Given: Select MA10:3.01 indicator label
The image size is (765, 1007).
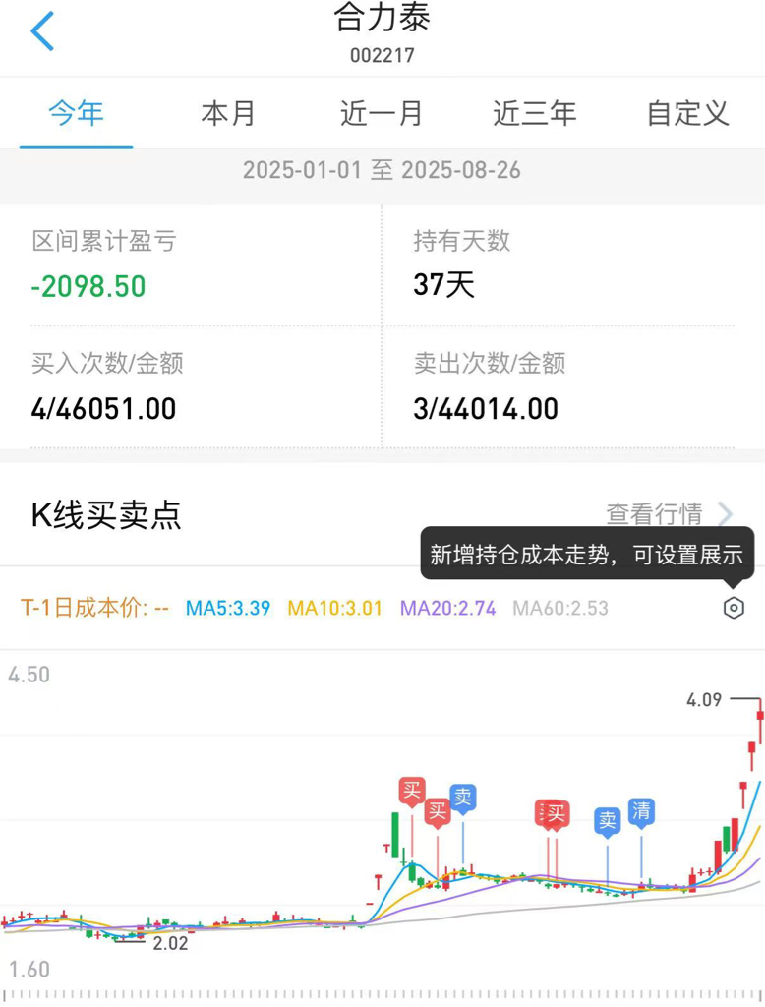Looking at the screenshot, I should pyautogui.click(x=334, y=608).
